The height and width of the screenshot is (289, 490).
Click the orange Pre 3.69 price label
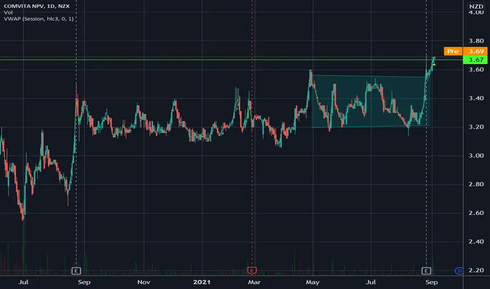tap(465, 51)
